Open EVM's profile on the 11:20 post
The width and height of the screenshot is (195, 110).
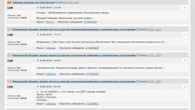pyautogui.click(x=10, y=8)
